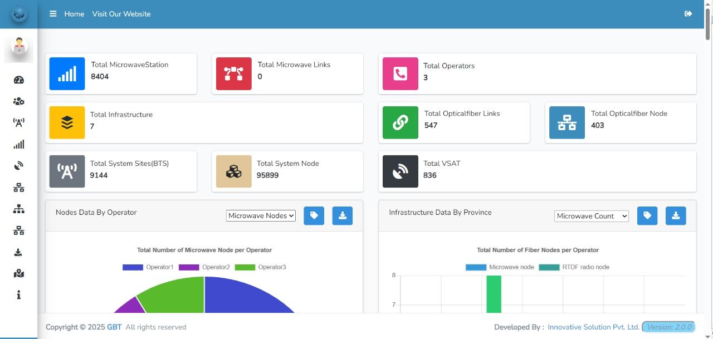Select the broadcast tower icon in the sidebar

point(19,122)
